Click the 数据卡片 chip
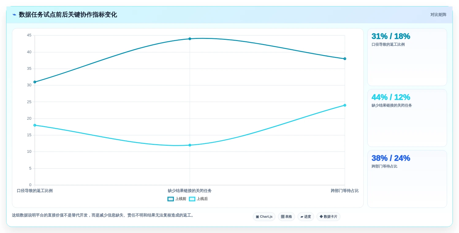 328,217
